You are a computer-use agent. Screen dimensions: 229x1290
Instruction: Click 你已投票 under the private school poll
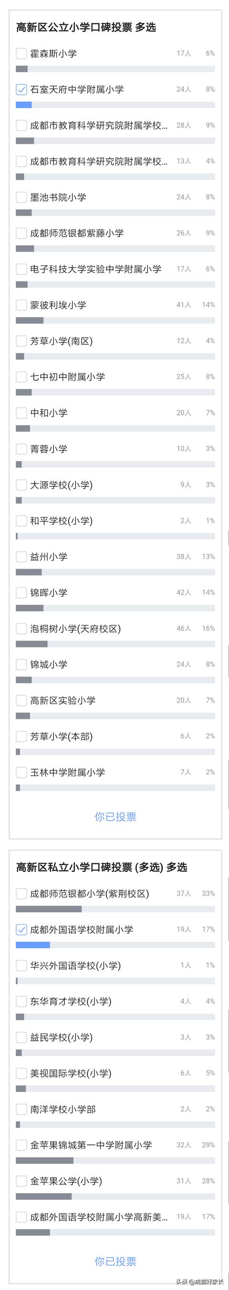click(115, 1261)
